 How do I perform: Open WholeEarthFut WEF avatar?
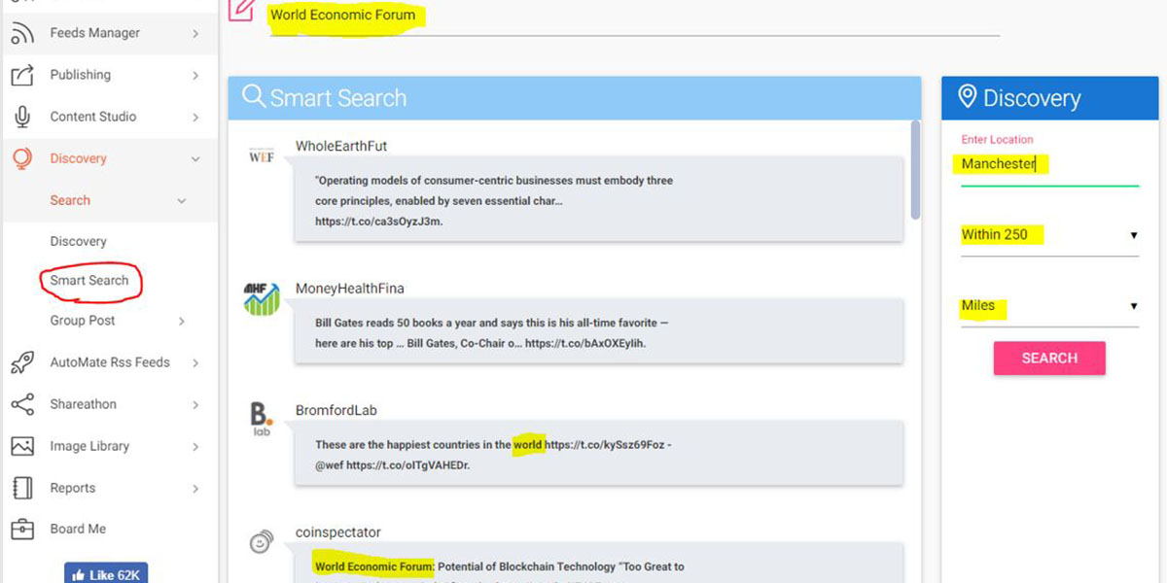262,155
